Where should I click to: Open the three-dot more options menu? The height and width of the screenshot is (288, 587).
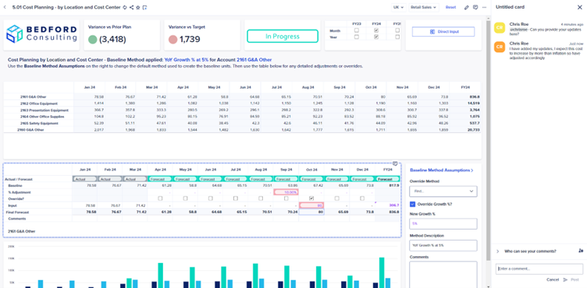pos(485,7)
